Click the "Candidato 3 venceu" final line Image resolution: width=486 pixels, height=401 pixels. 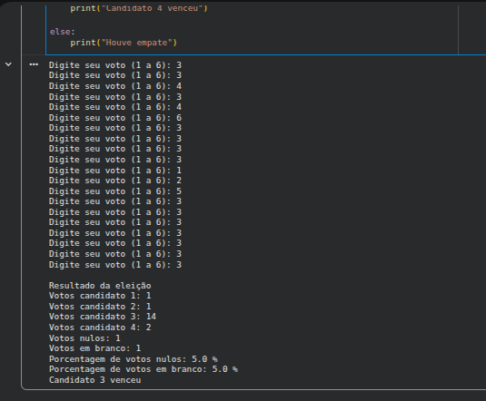pos(94,380)
